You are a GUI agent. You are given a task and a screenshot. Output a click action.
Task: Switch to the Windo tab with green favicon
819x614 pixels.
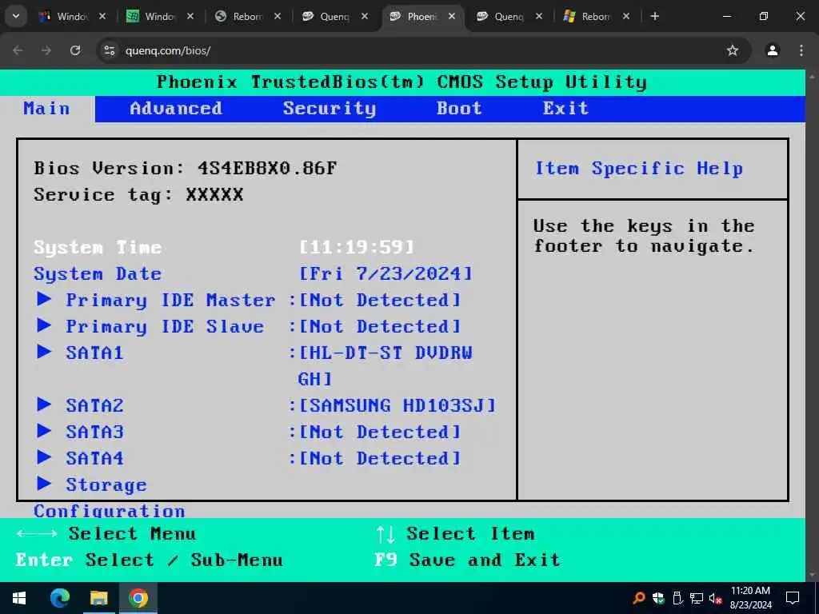point(160,17)
